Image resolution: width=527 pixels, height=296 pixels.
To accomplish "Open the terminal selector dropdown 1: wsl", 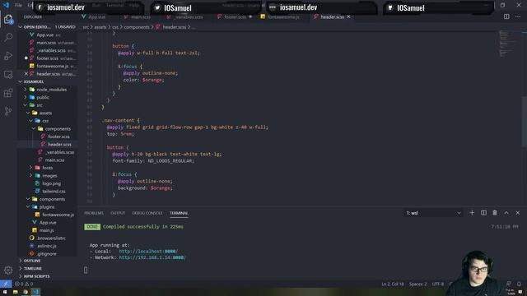I will [x=433, y=213].
